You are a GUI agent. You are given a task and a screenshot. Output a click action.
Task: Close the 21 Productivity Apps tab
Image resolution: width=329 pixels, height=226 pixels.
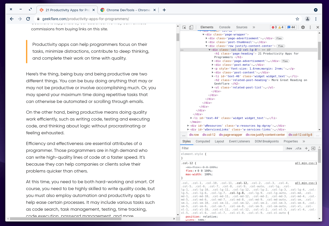tap(94, 10)
